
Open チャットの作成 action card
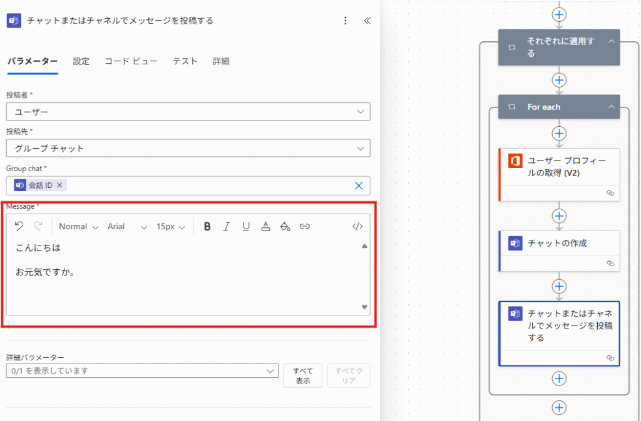click(559, 251)
